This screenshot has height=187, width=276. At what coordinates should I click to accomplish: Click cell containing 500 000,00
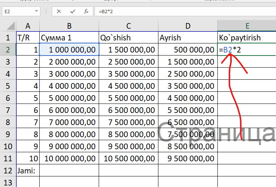pyautogui.click(x=188, y=49)
